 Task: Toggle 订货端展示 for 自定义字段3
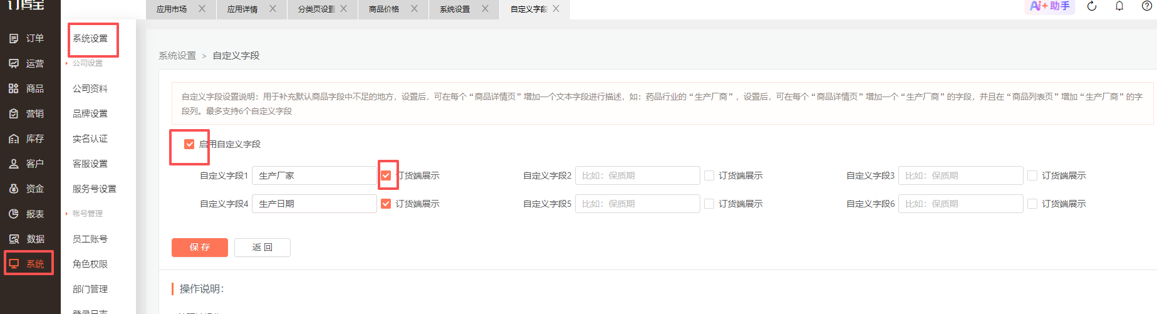point(1032,175)
